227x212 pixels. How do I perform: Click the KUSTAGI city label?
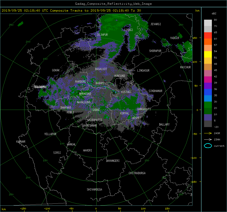click(x=126, y=92)
